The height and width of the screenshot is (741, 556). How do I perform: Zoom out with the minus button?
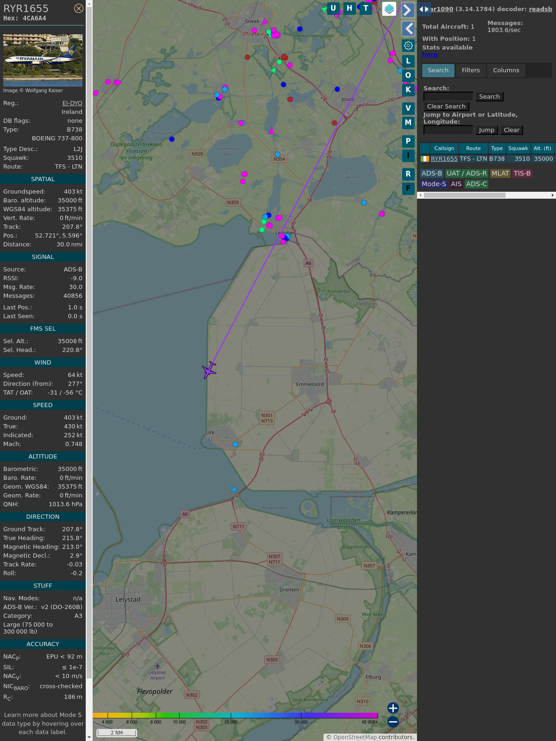click(x=393, y=722)
